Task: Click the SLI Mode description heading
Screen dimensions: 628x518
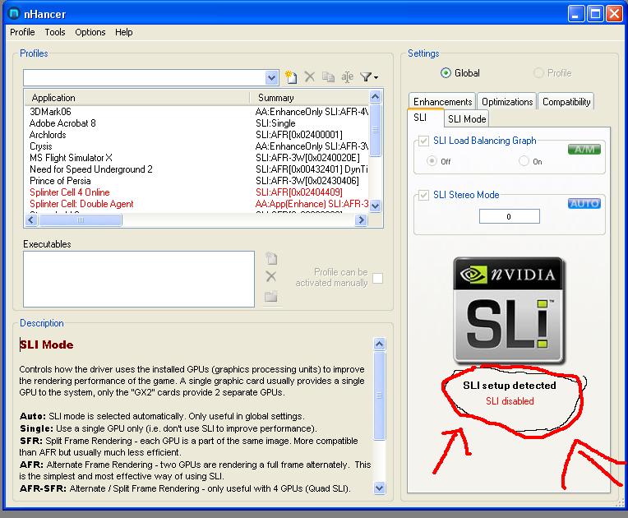Action: click(x=47, y=345)
